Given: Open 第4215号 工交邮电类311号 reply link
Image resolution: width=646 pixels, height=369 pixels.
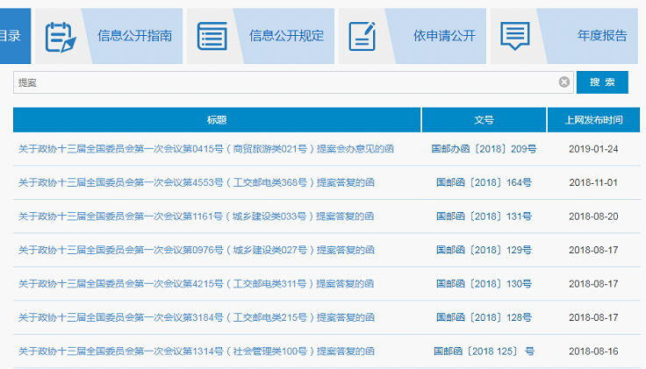Looking at the screenshot, I should click(x=197, y=284).
